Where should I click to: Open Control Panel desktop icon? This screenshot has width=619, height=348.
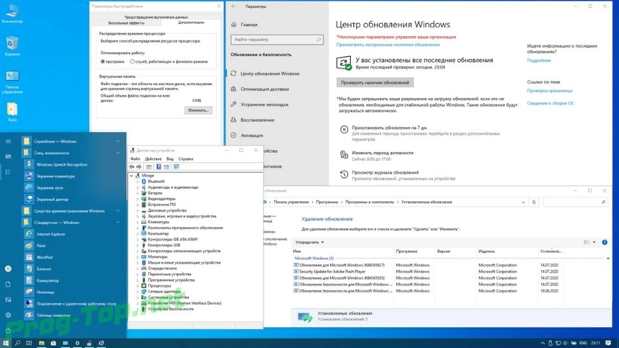coord(12,82)
